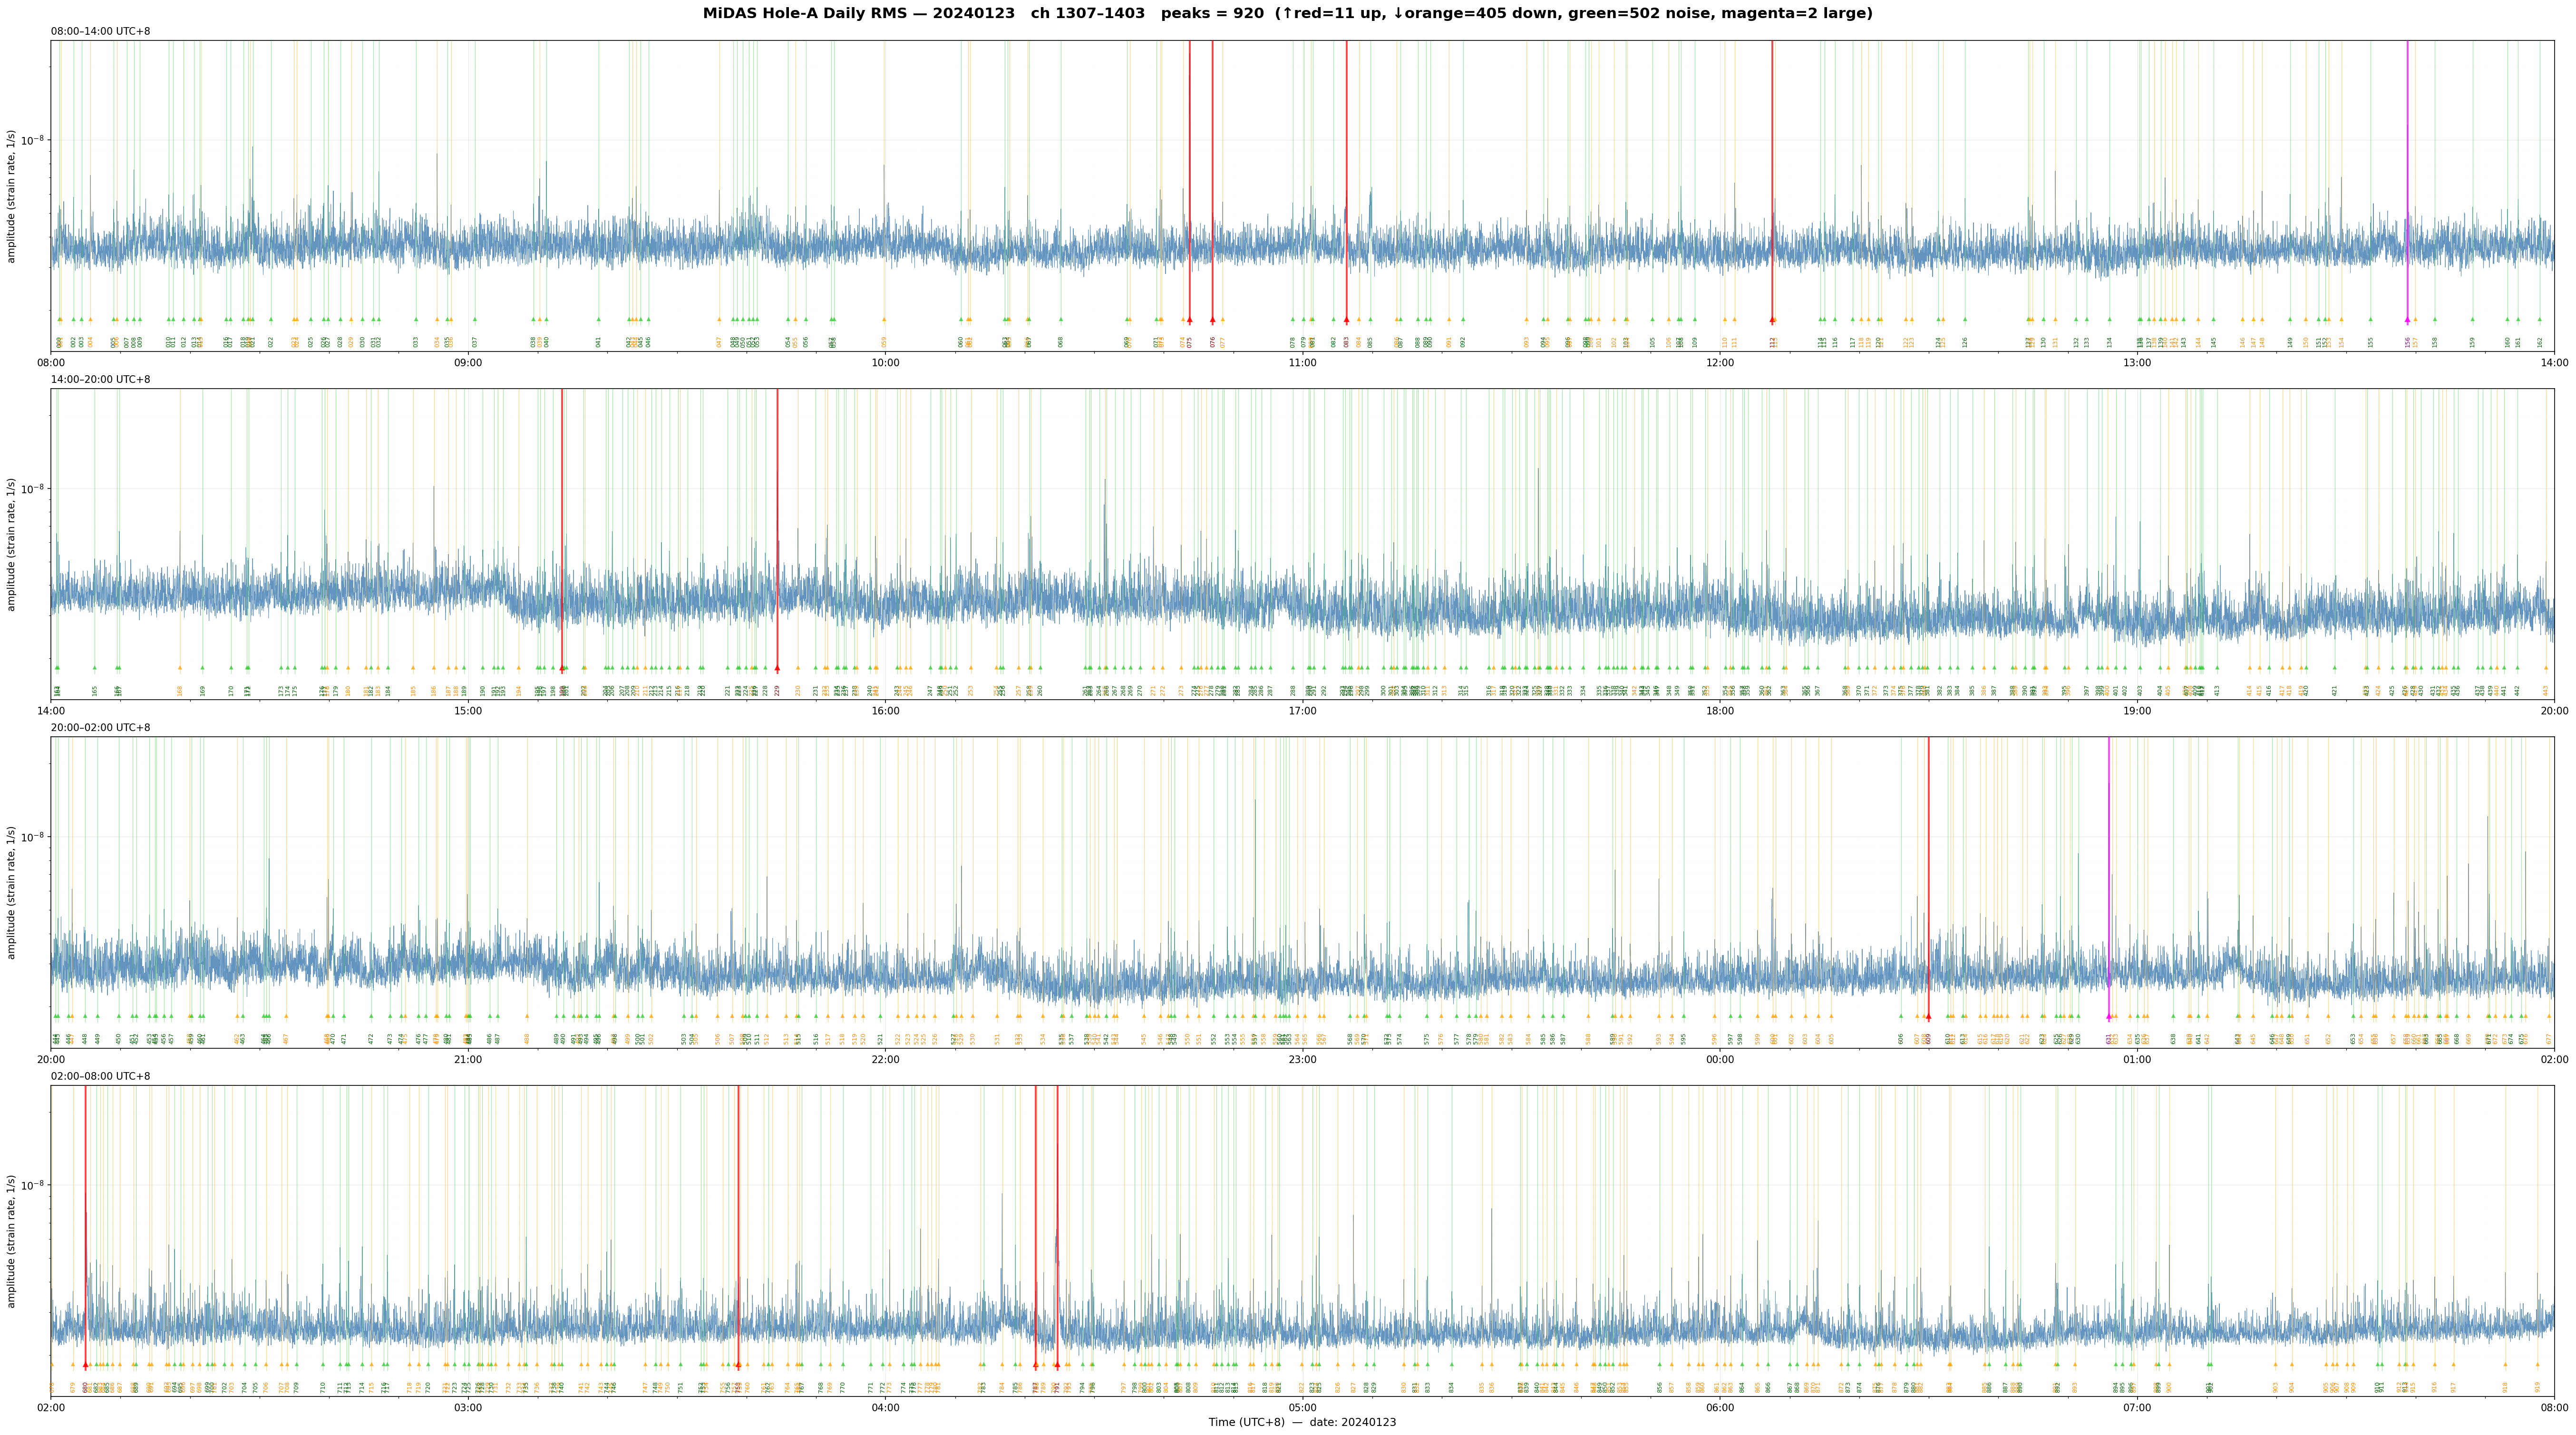Click the 17:00 tick label

(1302, 711)
